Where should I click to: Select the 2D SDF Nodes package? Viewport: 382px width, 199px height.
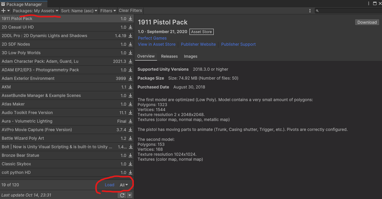click(67, 44)
